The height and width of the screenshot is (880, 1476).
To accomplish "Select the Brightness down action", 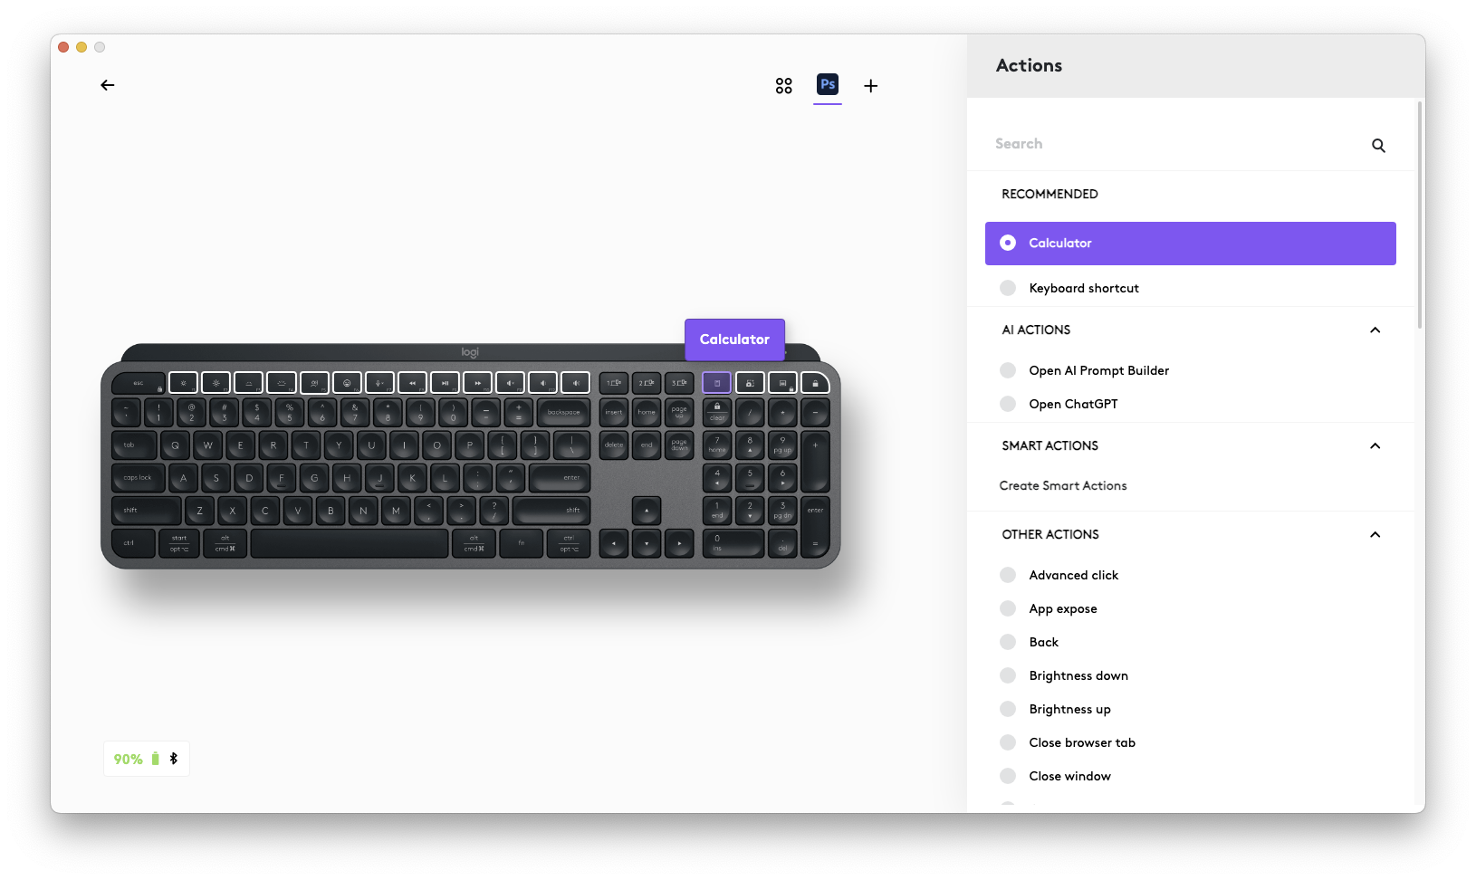I will (x=1078, y=675).
